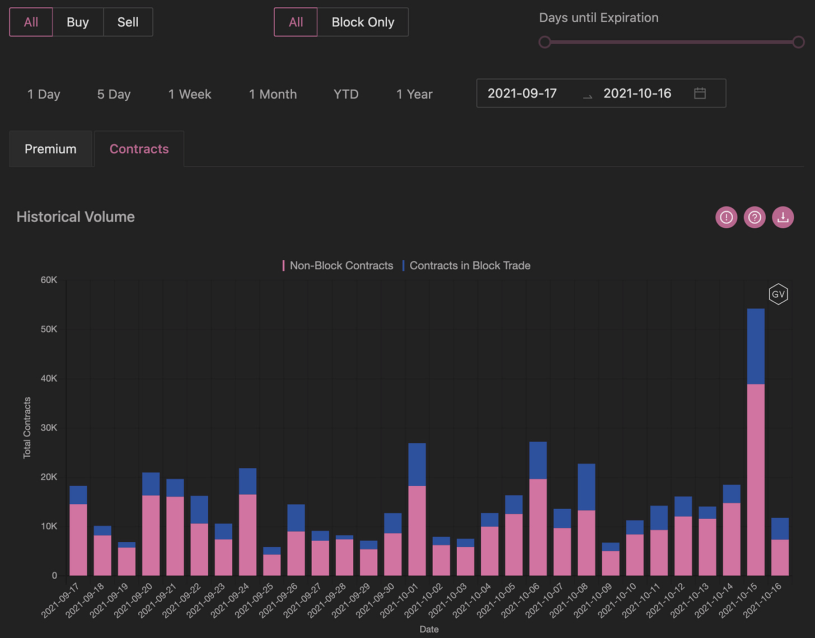Click the 2021-09-17 x-axis date label
The height and width of the screenshot is (638, 815).
[61, 600]
